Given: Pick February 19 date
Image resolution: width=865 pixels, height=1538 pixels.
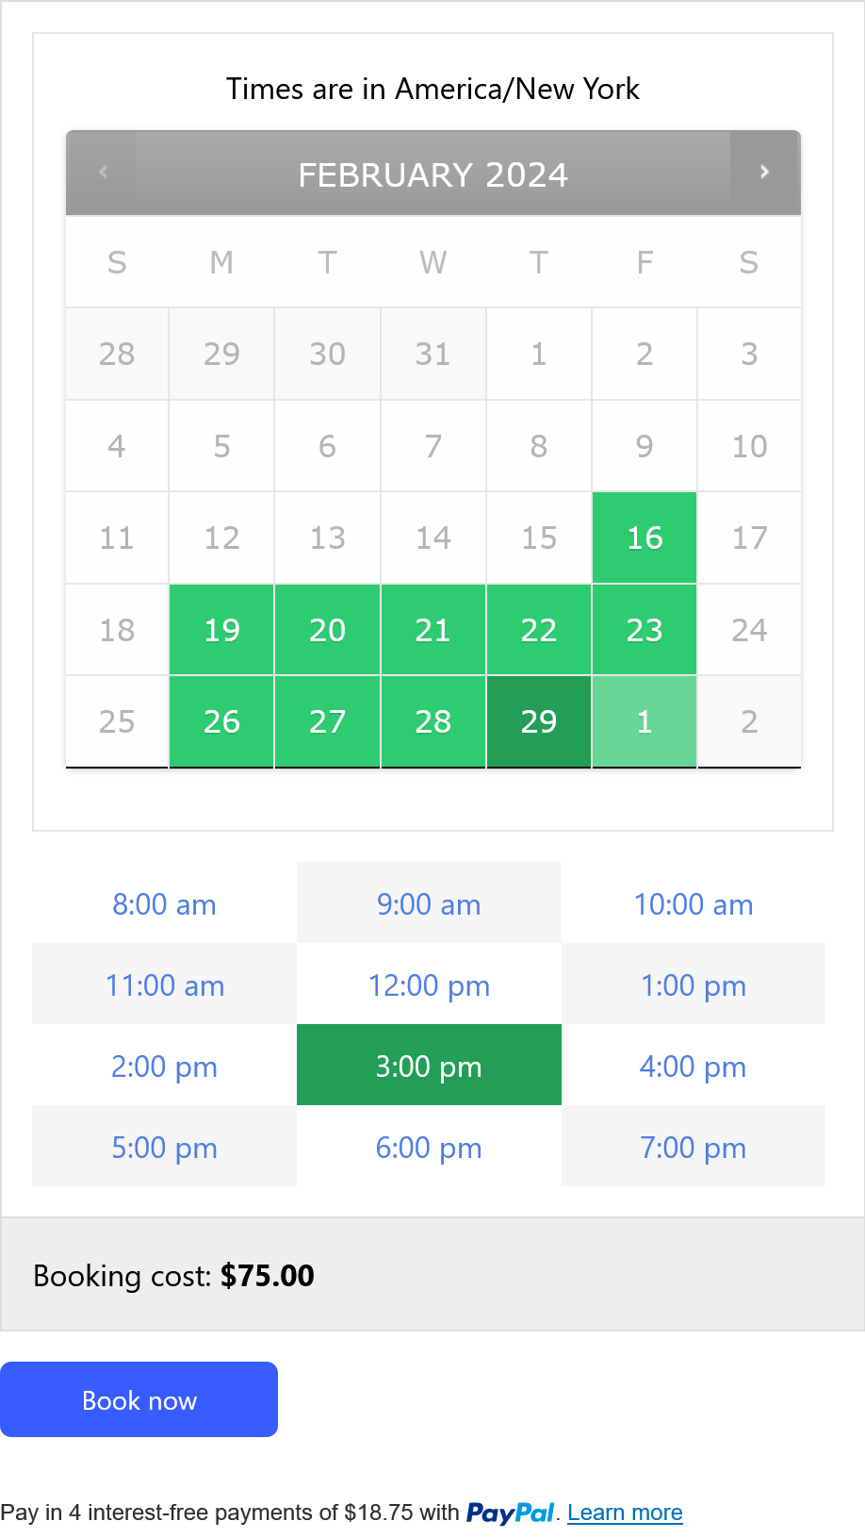Looking at the screenshot, I should (x=221, y=630).
